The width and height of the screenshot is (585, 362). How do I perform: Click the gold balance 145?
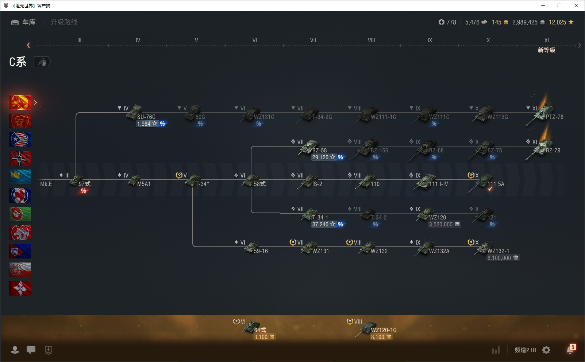point(500,22)
